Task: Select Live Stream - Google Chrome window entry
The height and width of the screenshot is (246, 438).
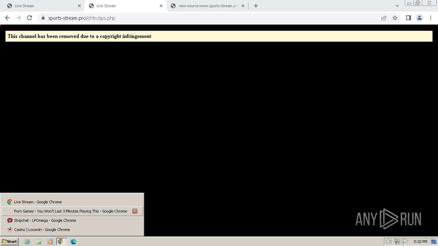Action: point(72,202)
